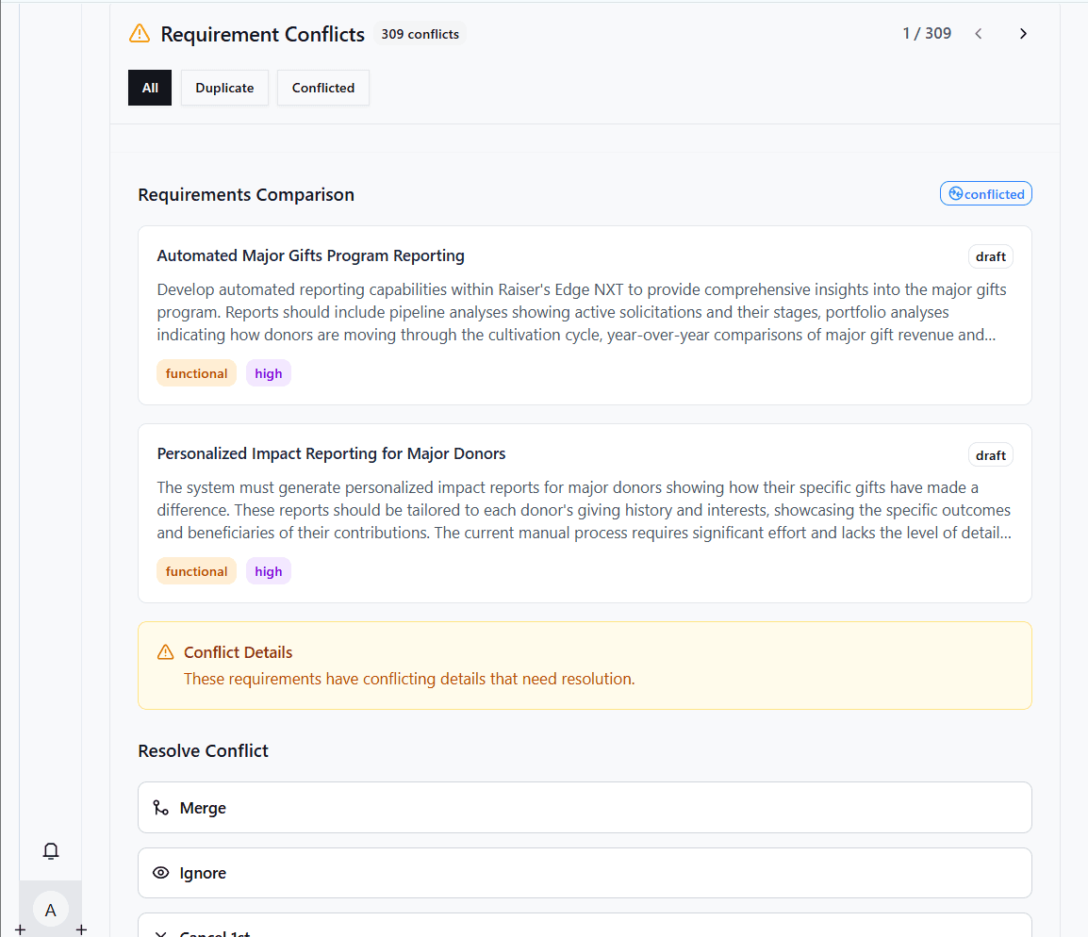Choose Merge to resolve the conflict

coord(585,807)
